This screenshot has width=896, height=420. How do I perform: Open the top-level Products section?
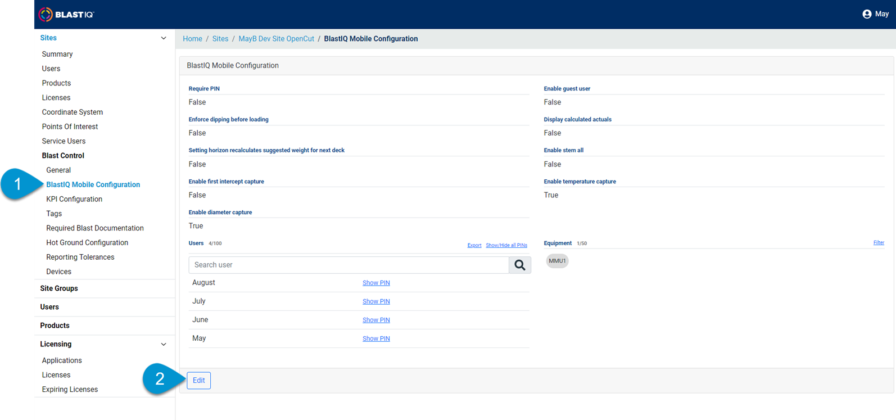tap(55, 326)
